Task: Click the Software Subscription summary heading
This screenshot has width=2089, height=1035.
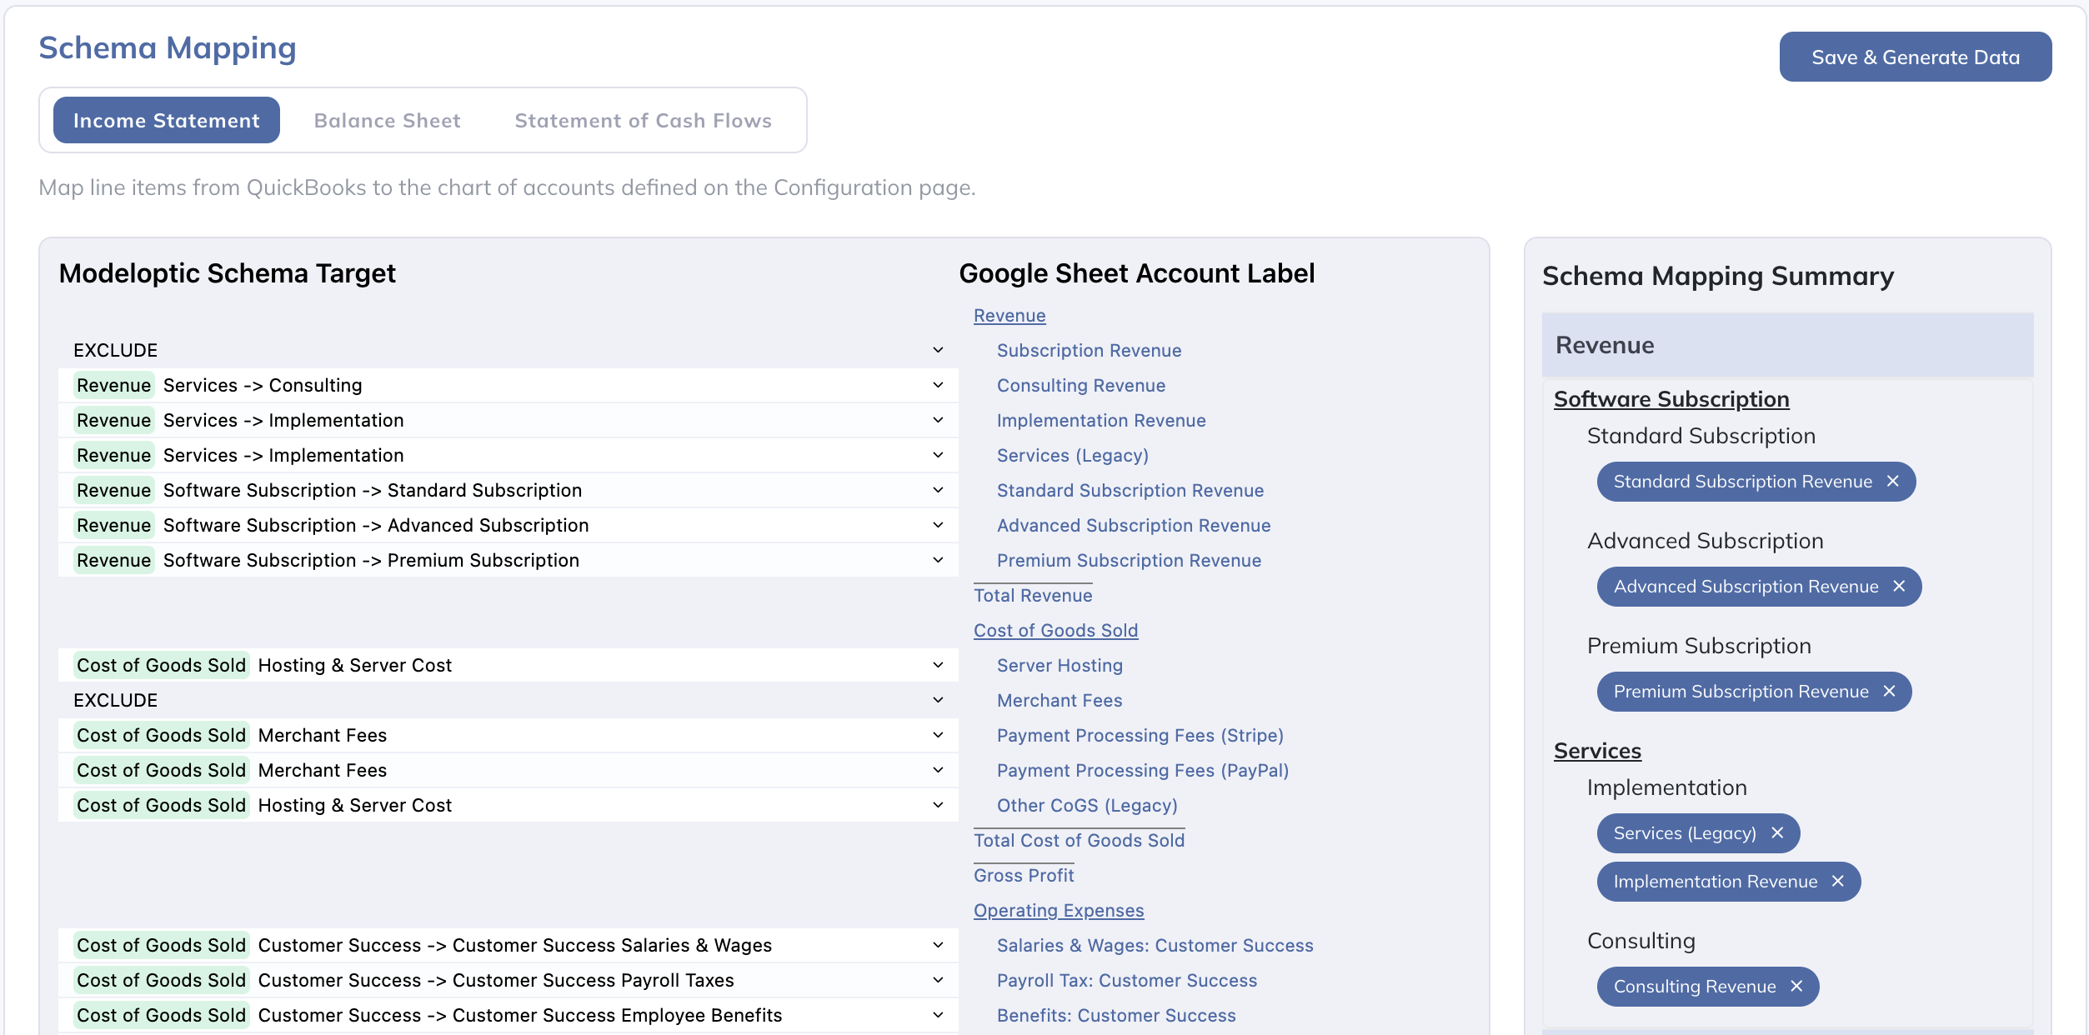Action: point(1671,399)
